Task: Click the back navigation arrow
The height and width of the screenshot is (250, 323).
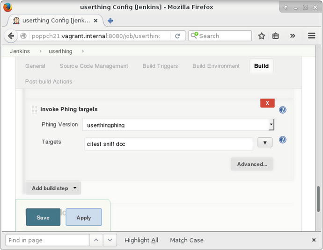Action: [x=11, y=36]
